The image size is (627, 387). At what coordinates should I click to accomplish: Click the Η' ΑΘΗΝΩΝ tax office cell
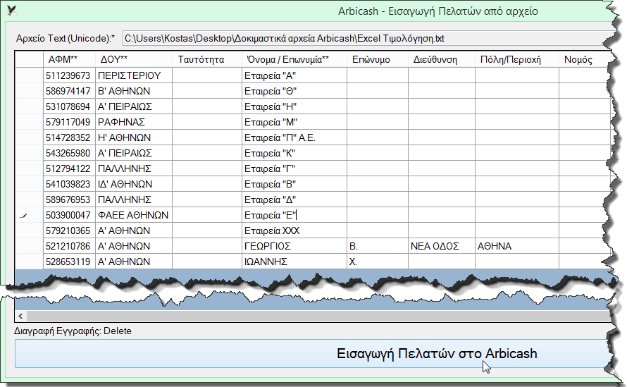click(134, 137)
